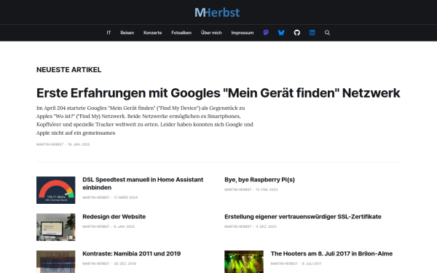Click the DSL speedtest gauge thumbnail
The width and height of the screenshot is (437, 273).
coord(56,190)
